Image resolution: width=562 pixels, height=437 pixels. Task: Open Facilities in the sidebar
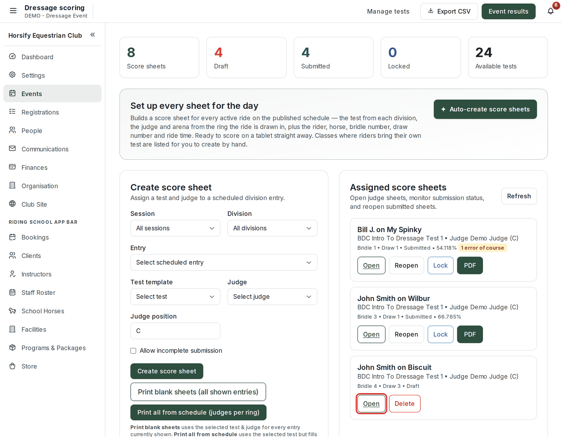pos(52,330)
